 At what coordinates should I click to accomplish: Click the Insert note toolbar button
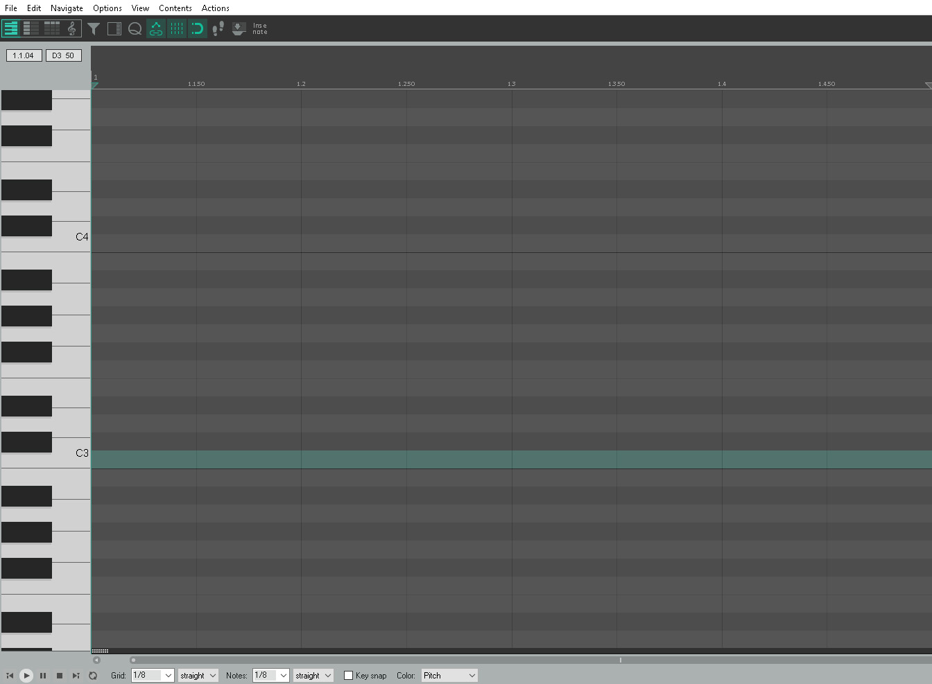[x=260, y=28]
